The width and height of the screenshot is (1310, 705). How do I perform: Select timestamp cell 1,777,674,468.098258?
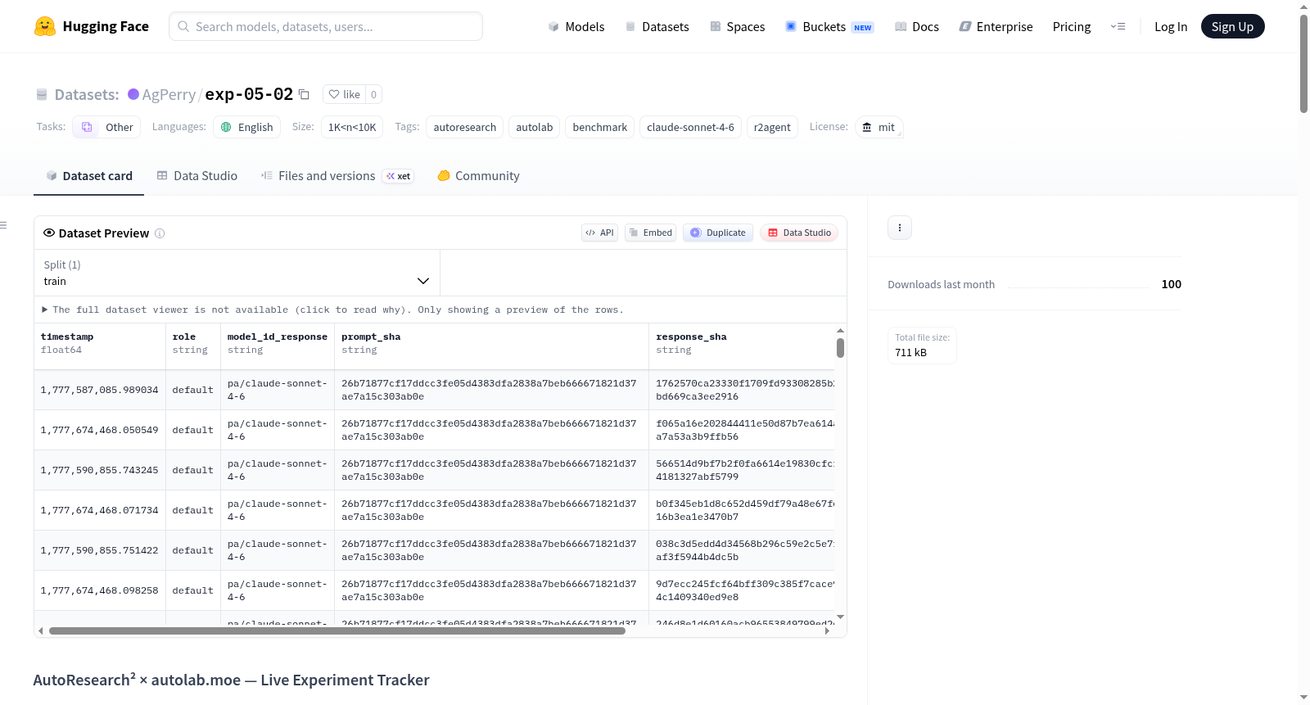click(100, 590)
